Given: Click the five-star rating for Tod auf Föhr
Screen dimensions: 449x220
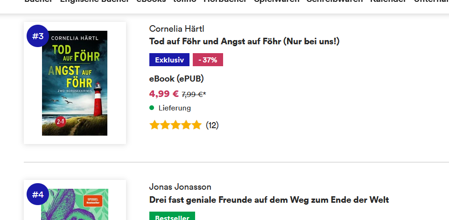Looking at the screenshot, I should (x=175, y=125).
